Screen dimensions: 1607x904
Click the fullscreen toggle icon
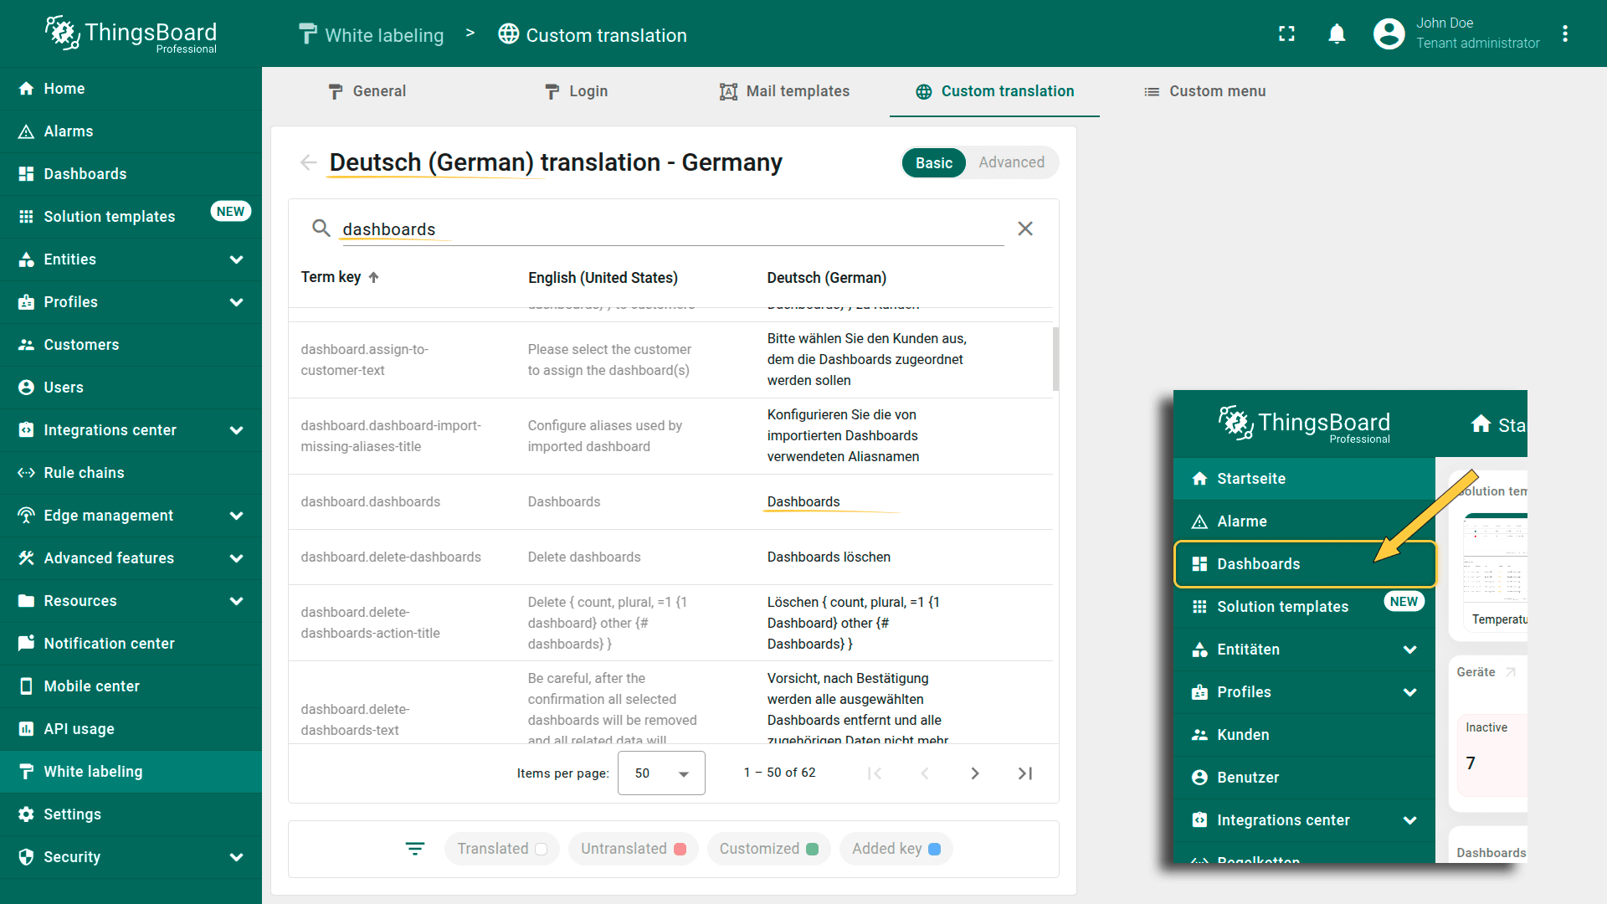(1286, 33)
